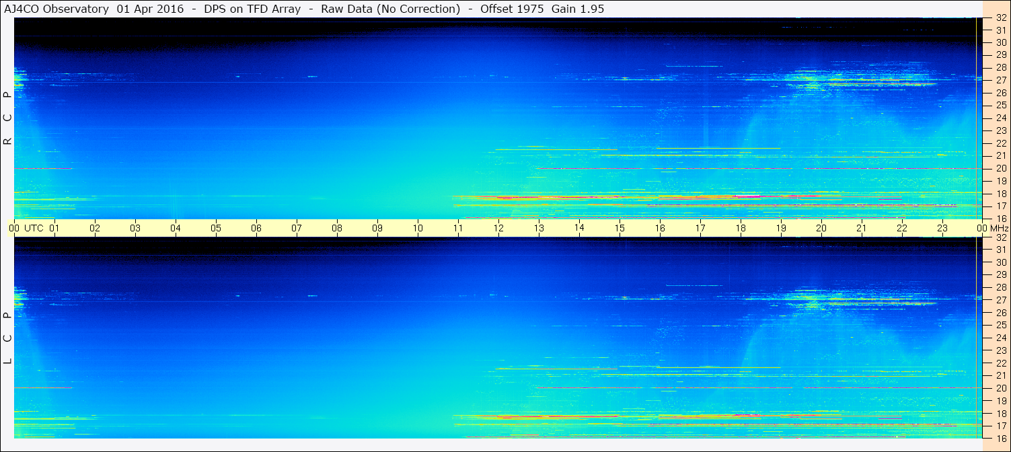Viewport: 1011px width, 452px height.
Task: Click the 28 MHz tick in RCP panel
Action: click(x=1001, y=68)
